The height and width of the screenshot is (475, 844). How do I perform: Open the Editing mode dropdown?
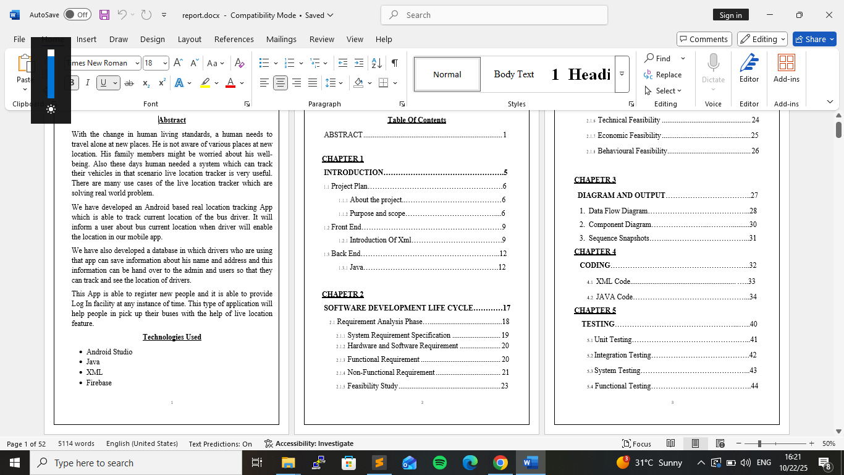762,39
